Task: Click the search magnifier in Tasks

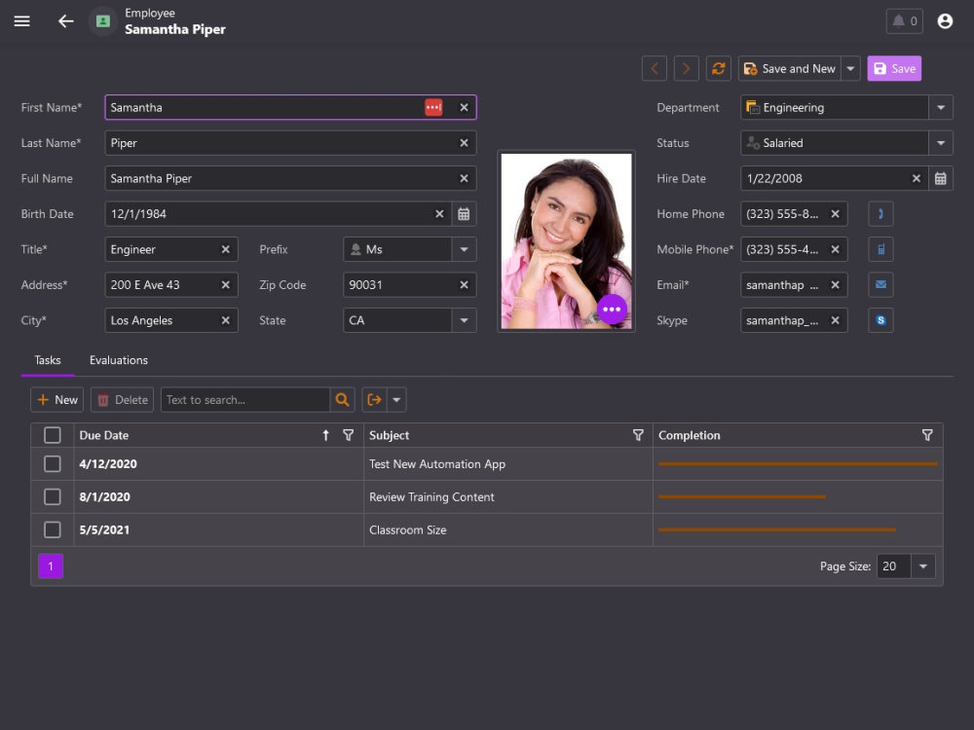Action: point(342,400)
